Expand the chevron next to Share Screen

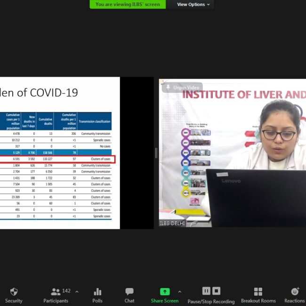(x=179, y=291)
